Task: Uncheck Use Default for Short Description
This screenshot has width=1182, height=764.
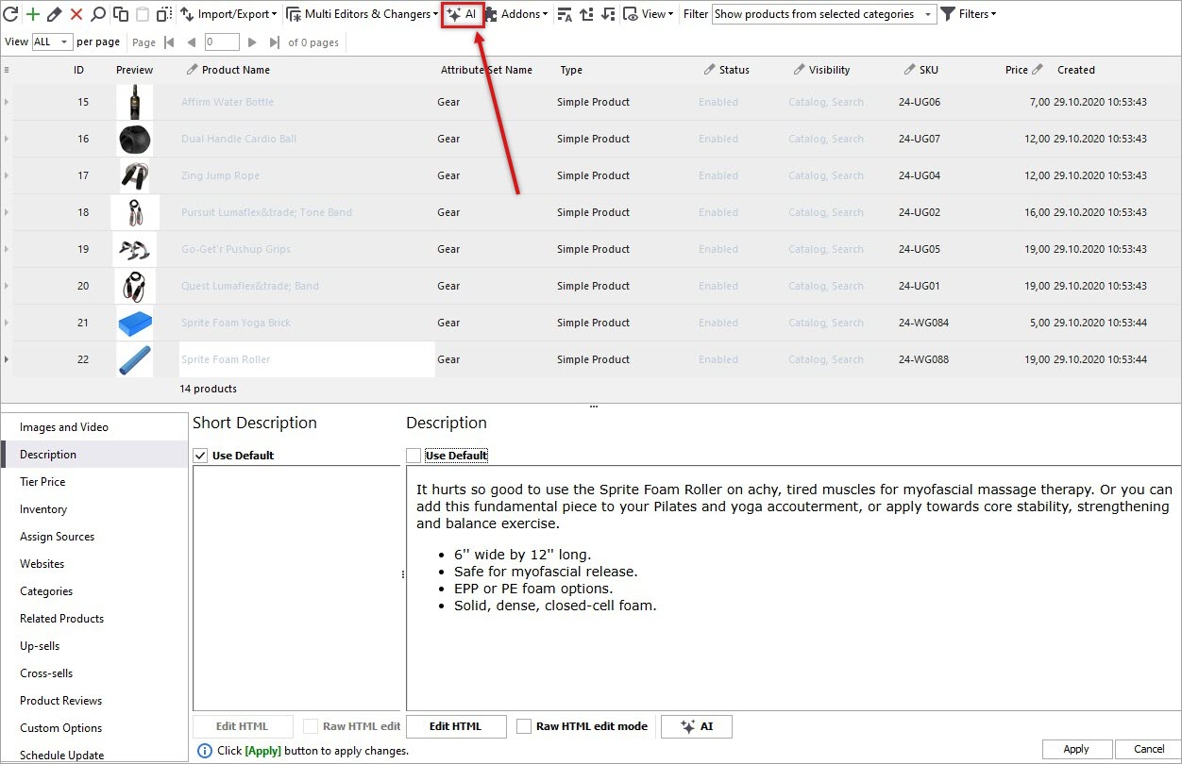Action: [200, 455]
